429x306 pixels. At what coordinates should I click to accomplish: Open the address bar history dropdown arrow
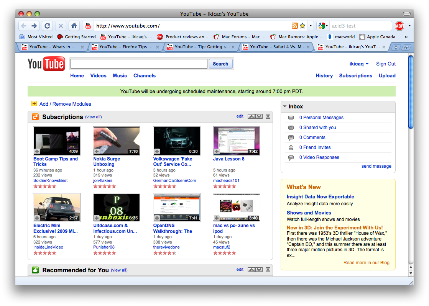pos(311,26)
